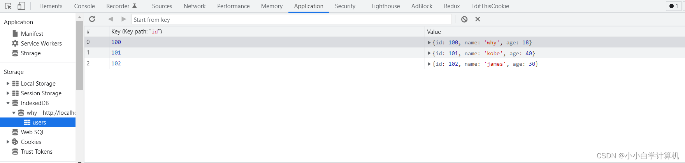The width and height of the screenshot is (685, 163).
Task: Switch to the Network tab
Action: (195, 6)
